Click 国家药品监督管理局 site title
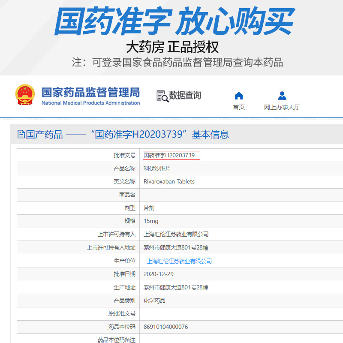Screen dimensions: 343x343 click(90, 92)
